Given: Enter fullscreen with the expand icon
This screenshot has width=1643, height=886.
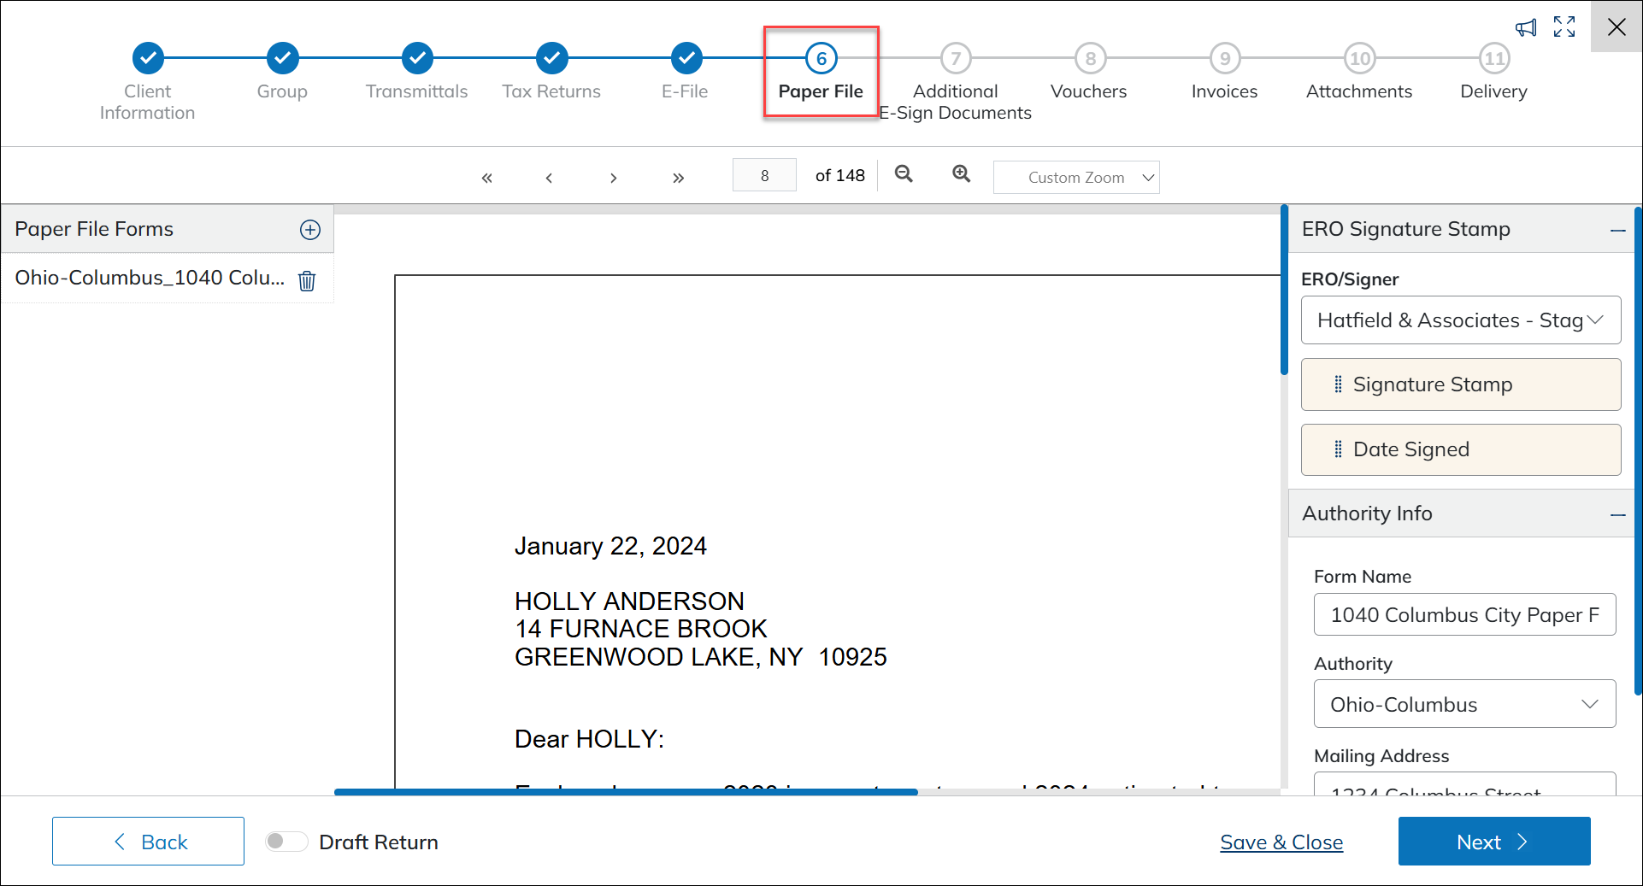Looking at the screenshot, I should coord(1564,27).
